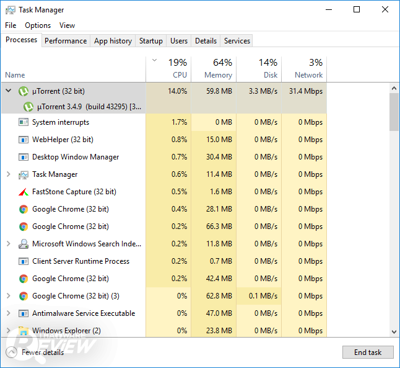The height and width of the screenshot is (368, 400).
Task: Open the View menu
Action: [67, 25]
